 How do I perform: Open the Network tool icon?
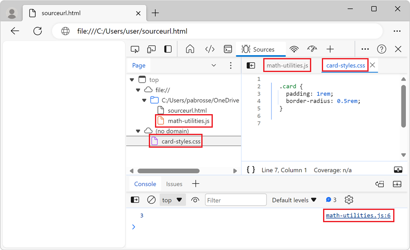point(294,49)
